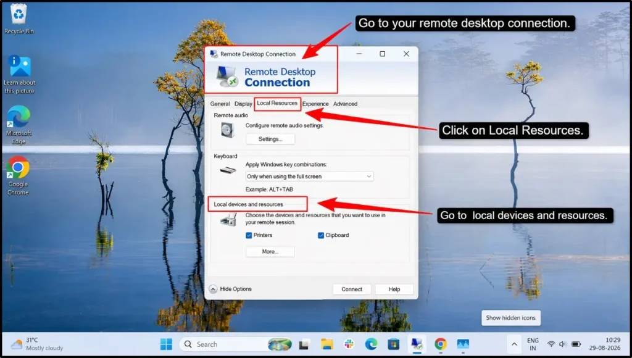Click the taskbar Search box

(x=236, y=344)
